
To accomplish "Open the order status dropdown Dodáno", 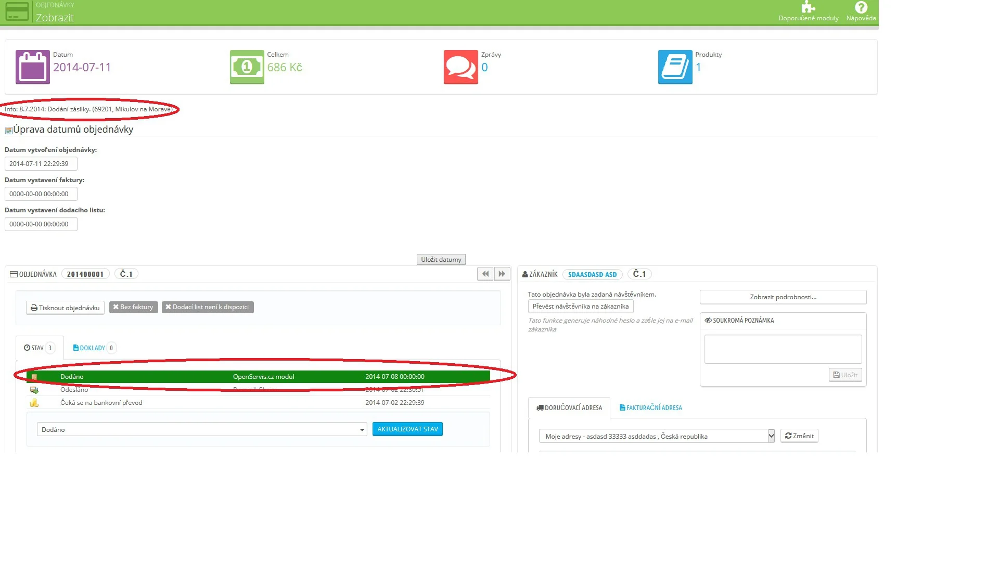I will tap(201, 429).
